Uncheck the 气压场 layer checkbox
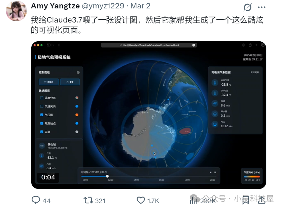 pyautogui.click(x=41, y=115)
